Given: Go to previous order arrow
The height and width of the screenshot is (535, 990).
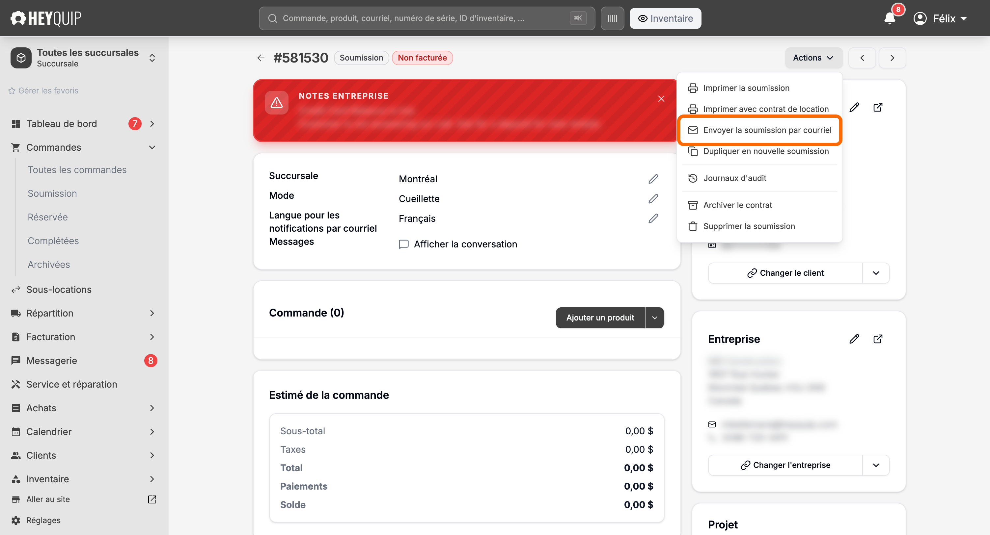Looking at the screenshot, I should tap(862, 58).
